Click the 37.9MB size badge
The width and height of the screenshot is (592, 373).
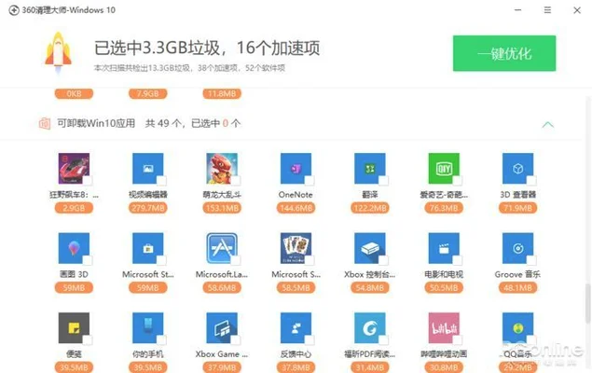pyautogui.click(x=222, y=367)
